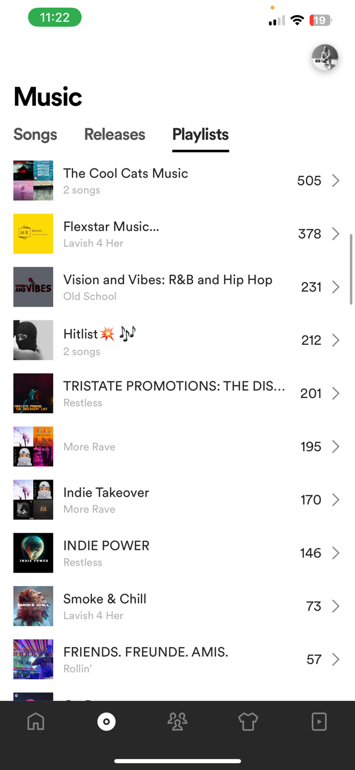The height and width of the screenshot is (770, 355).
Task: Open the Merch t-shirt icon
Action: click(x=248, y=722)
